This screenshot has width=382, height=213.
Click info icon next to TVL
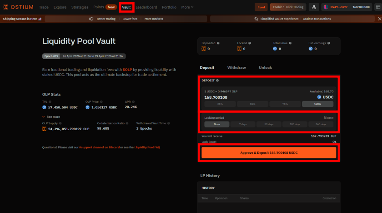click(50, 102)
